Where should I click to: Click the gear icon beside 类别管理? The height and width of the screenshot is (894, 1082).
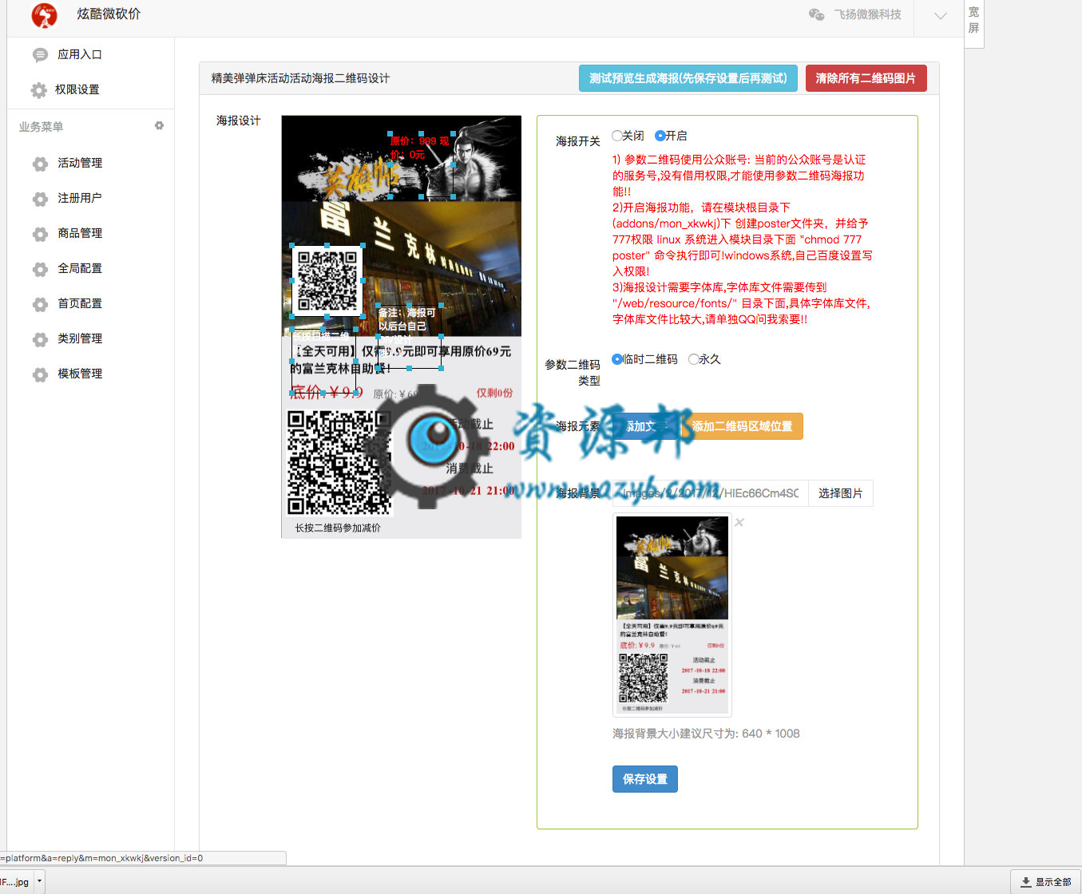pyautogui.click(x=40, y=339)
